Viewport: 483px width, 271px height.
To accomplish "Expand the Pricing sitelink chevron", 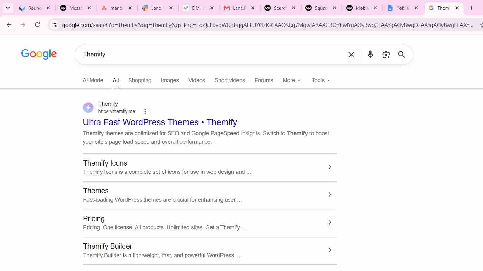I will coord(330,222).
